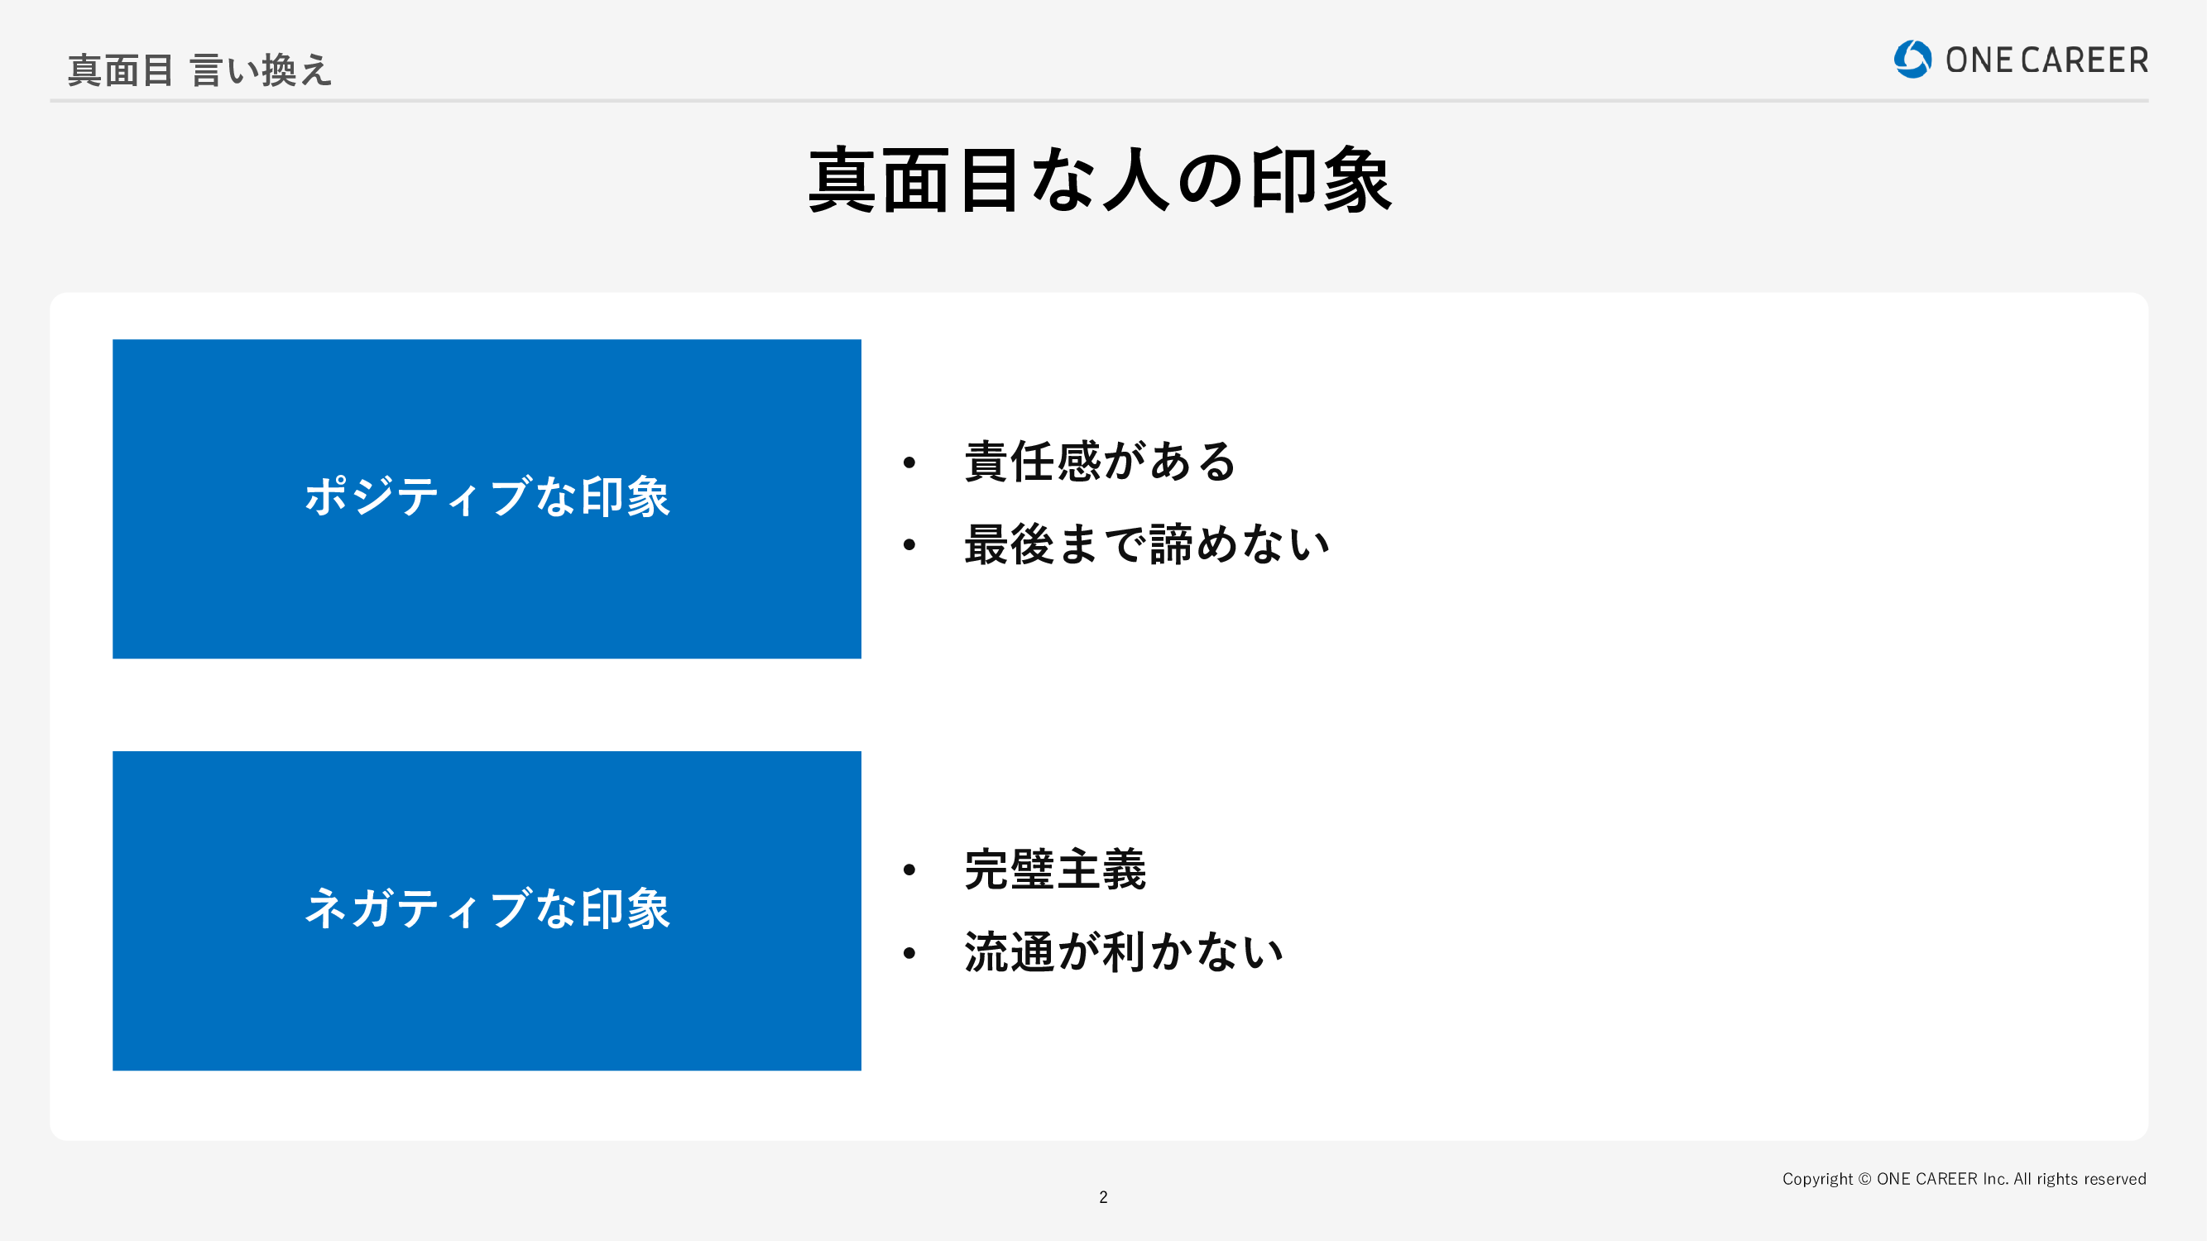Select the header text 真面目 言い換え
Screen dimensions: 2207x1241
(x=199, y=70)
